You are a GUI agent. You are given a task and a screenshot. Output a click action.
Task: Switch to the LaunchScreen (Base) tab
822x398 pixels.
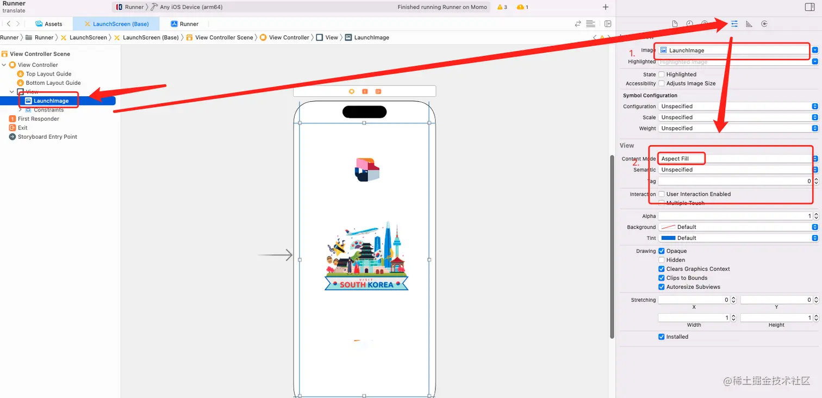click(x=116, y=24)
